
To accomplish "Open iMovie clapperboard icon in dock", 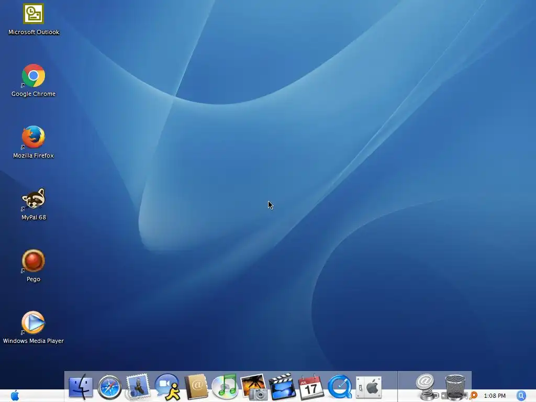I will point(282,387).
